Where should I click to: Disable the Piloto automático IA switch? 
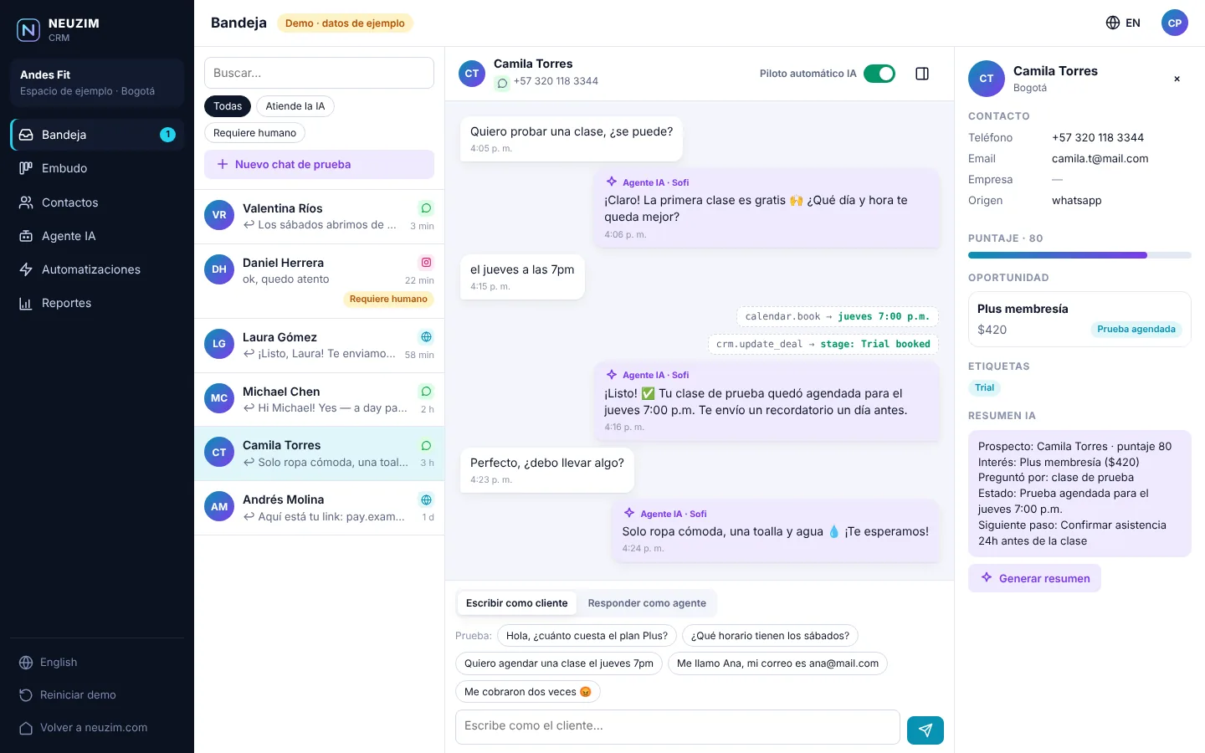pos(879,74)
